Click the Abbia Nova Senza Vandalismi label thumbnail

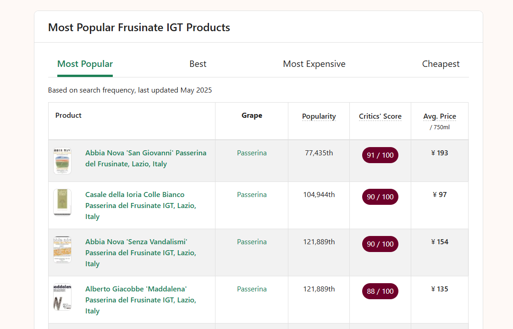coord(62,250)
